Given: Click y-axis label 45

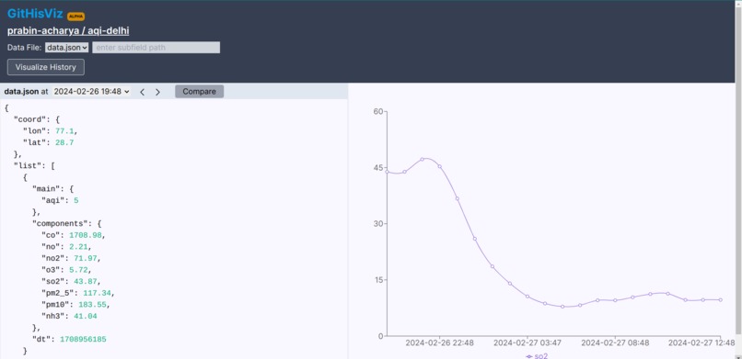Looking at the screenshot, I should click(377, 167).
